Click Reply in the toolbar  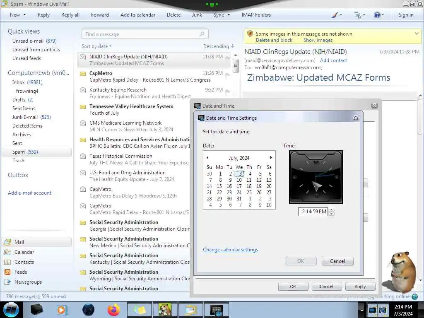pyautogui.click(x=43, y=15)
